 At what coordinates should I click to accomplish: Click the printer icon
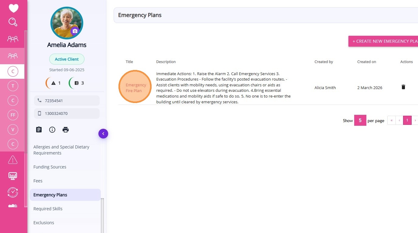[66, 130]
